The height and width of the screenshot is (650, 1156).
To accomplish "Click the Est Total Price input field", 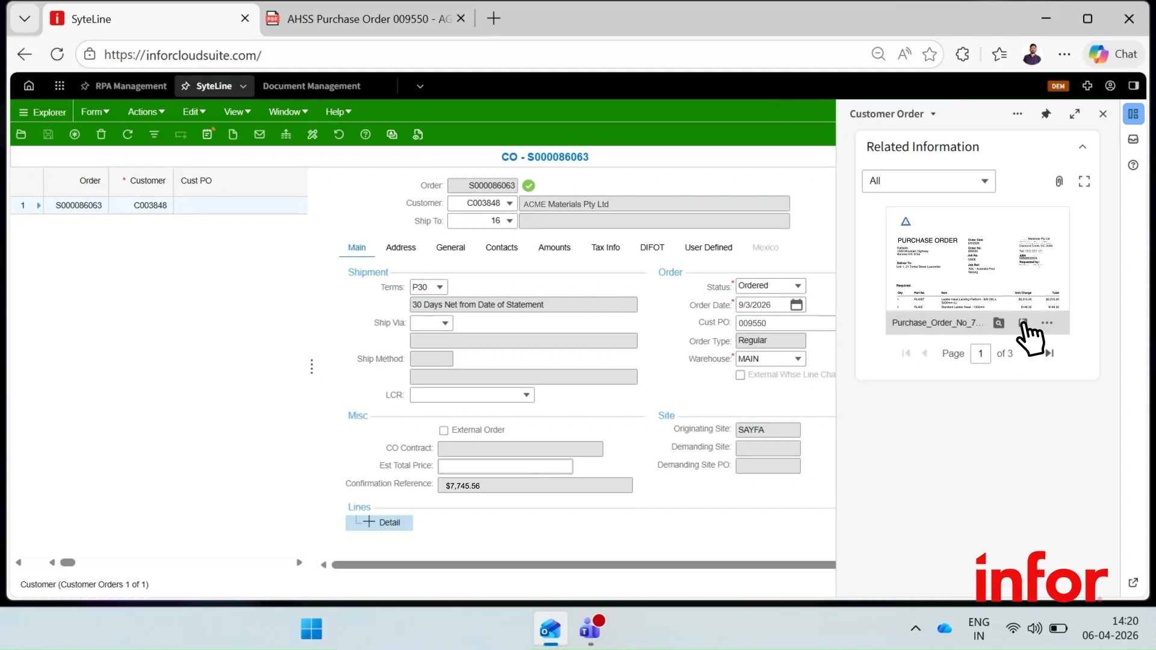I will pos(505,466).
